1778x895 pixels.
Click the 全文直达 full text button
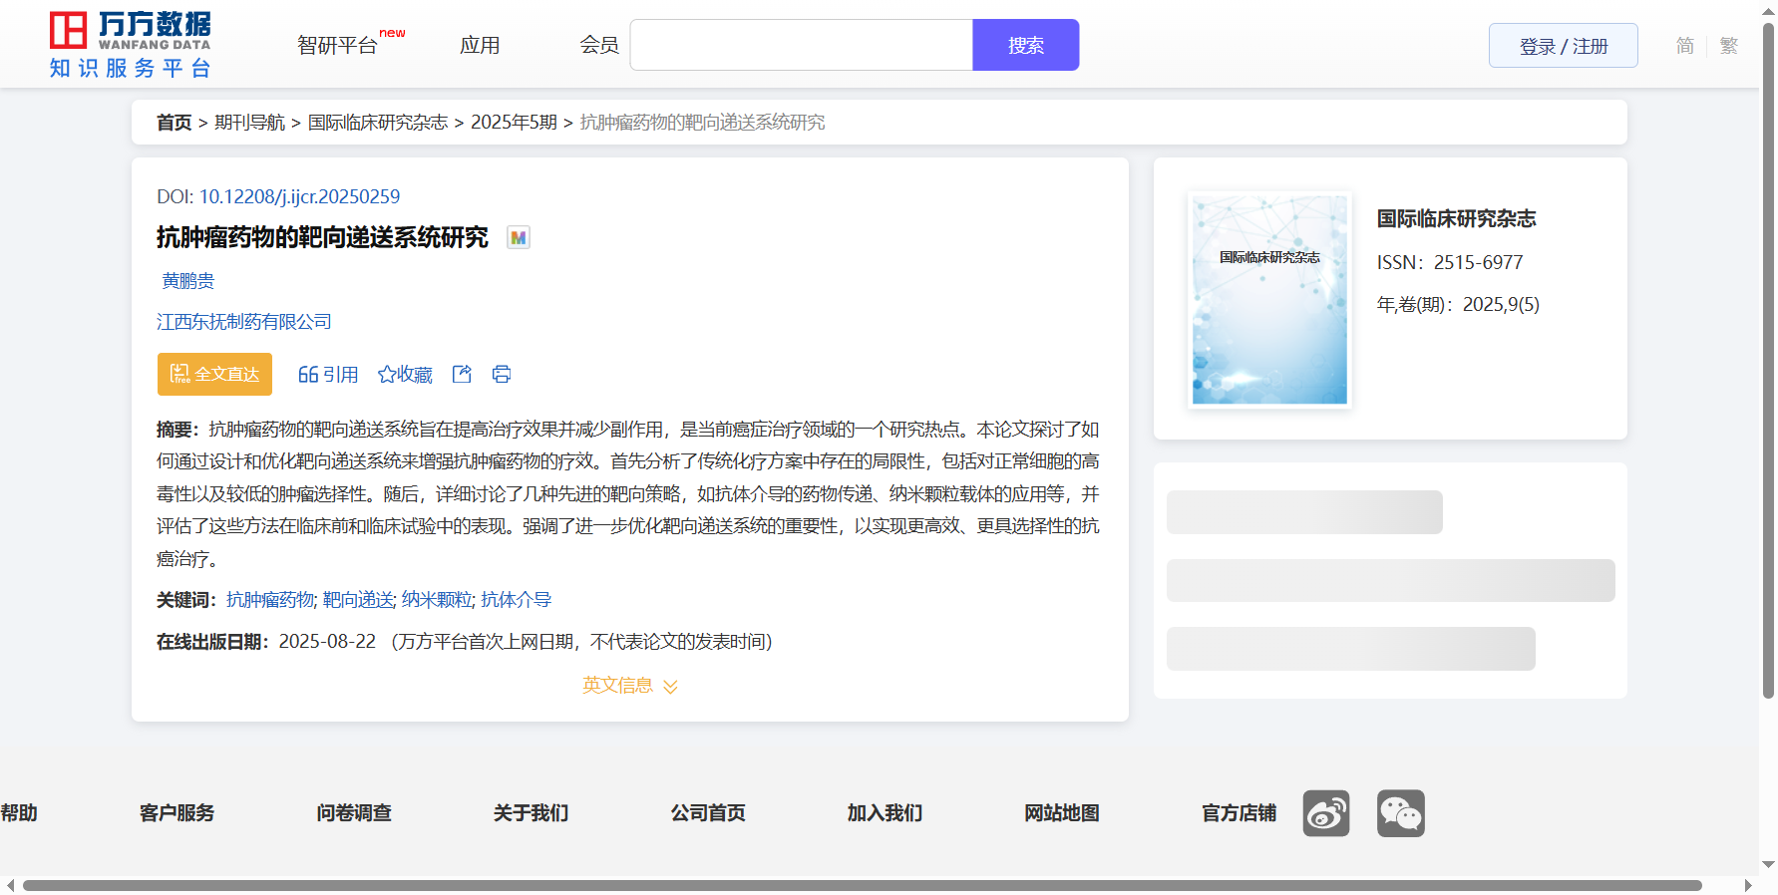(214, 374)
